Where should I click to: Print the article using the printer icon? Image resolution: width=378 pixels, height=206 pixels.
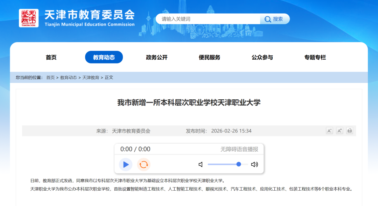click(x=349, y=131)
